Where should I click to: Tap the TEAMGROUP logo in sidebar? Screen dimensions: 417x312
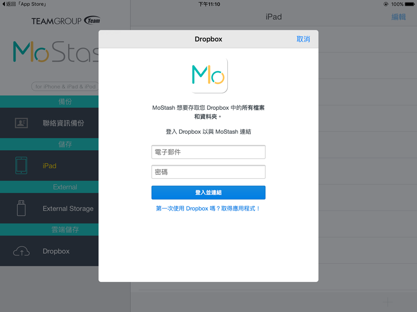click(66, 21)
